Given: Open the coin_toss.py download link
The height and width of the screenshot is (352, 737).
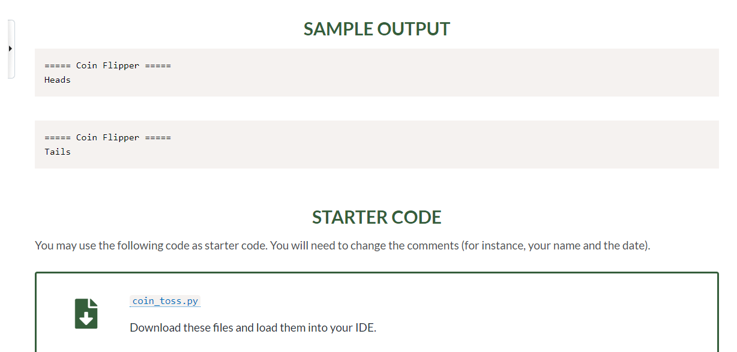Looking at the screenshot, I should tap(164, 300).
